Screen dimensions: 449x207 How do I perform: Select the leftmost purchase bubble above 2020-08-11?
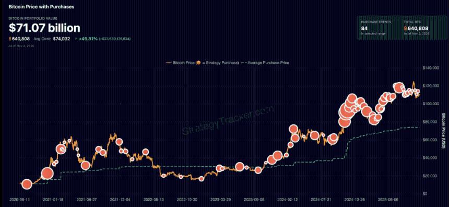click(27, 185)
